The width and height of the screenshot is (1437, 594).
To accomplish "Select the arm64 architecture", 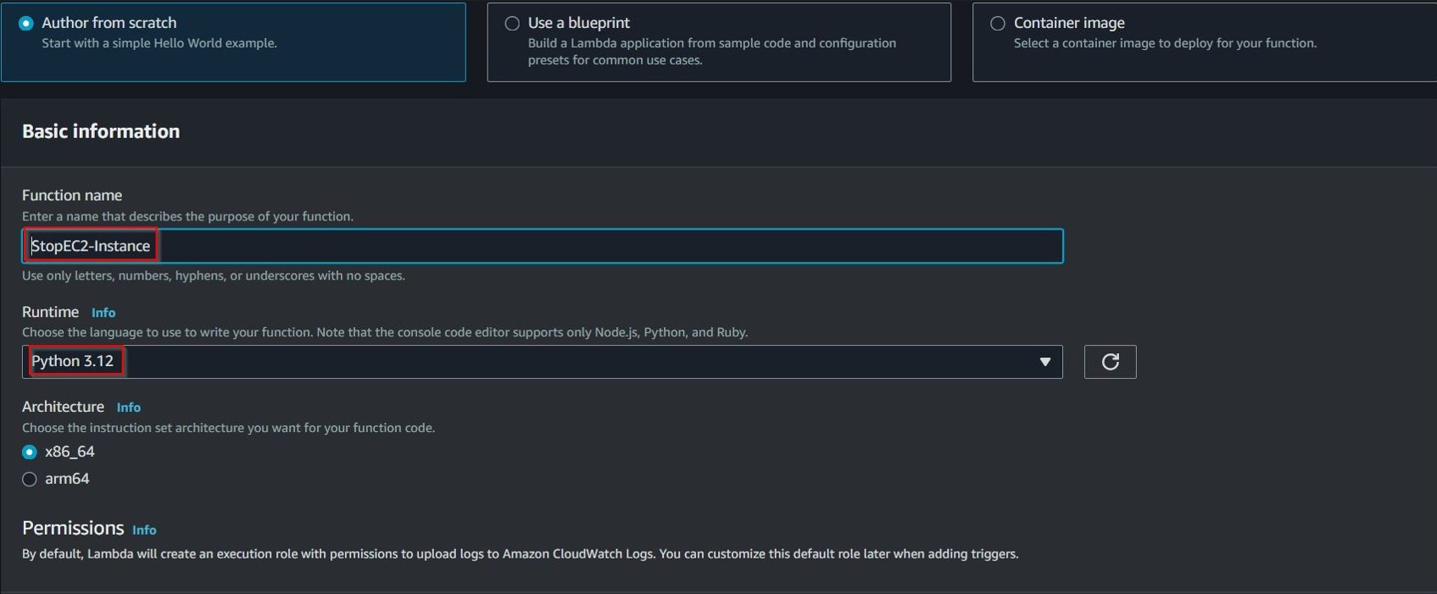I will [x=30, y=479].
